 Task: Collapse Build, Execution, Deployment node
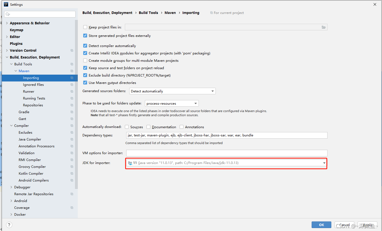7,57
